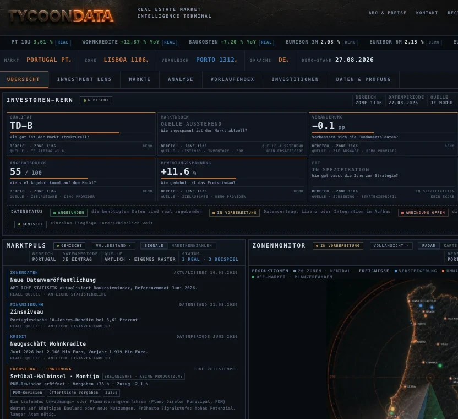Open the Marktdruck Quelle Ausstehend card

coord(232,134)
